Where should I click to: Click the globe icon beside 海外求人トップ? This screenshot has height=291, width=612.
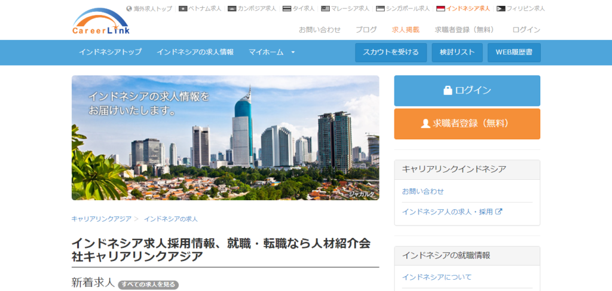click(x=129, y=8)
